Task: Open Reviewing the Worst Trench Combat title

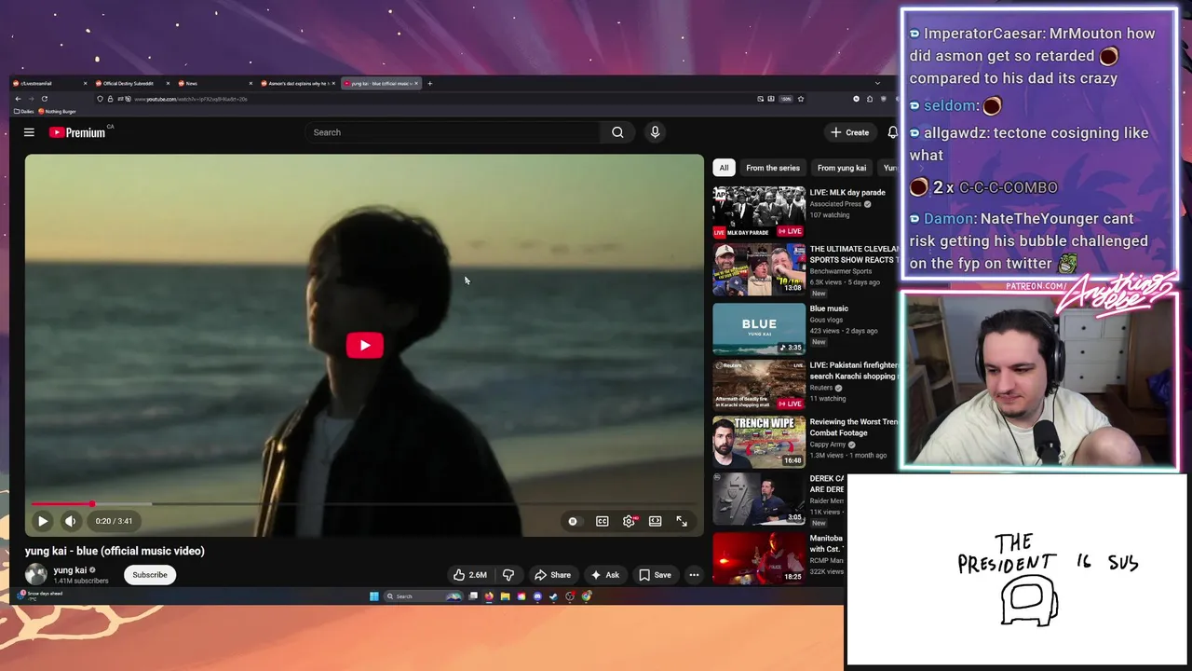Action: coord(854,427)
